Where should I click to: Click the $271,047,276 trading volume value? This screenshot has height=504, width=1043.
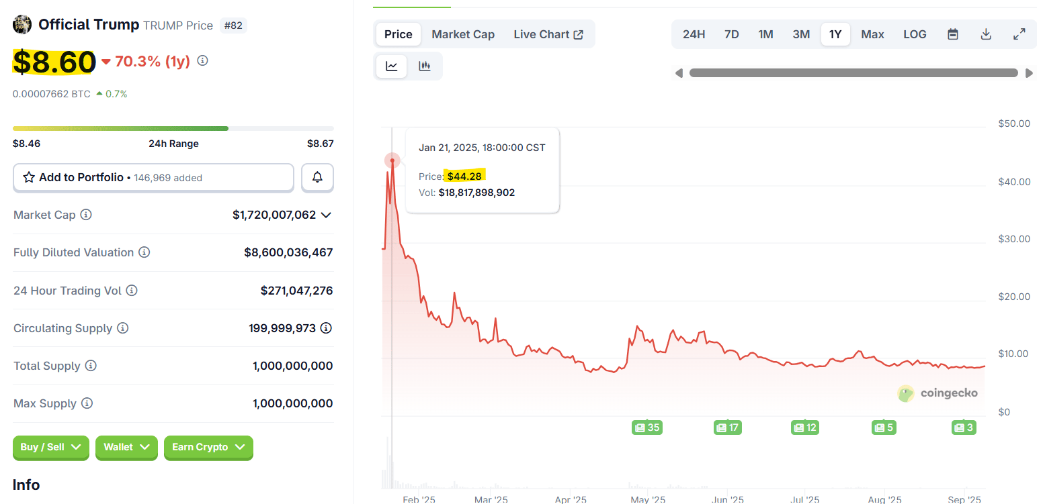point(296,291)
